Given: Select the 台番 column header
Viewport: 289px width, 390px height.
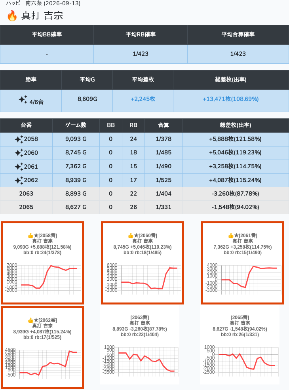Looking at the screenshot, I should 26,125.
